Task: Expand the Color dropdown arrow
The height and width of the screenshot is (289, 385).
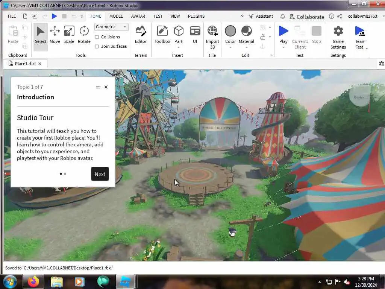Action: (230, 47)
